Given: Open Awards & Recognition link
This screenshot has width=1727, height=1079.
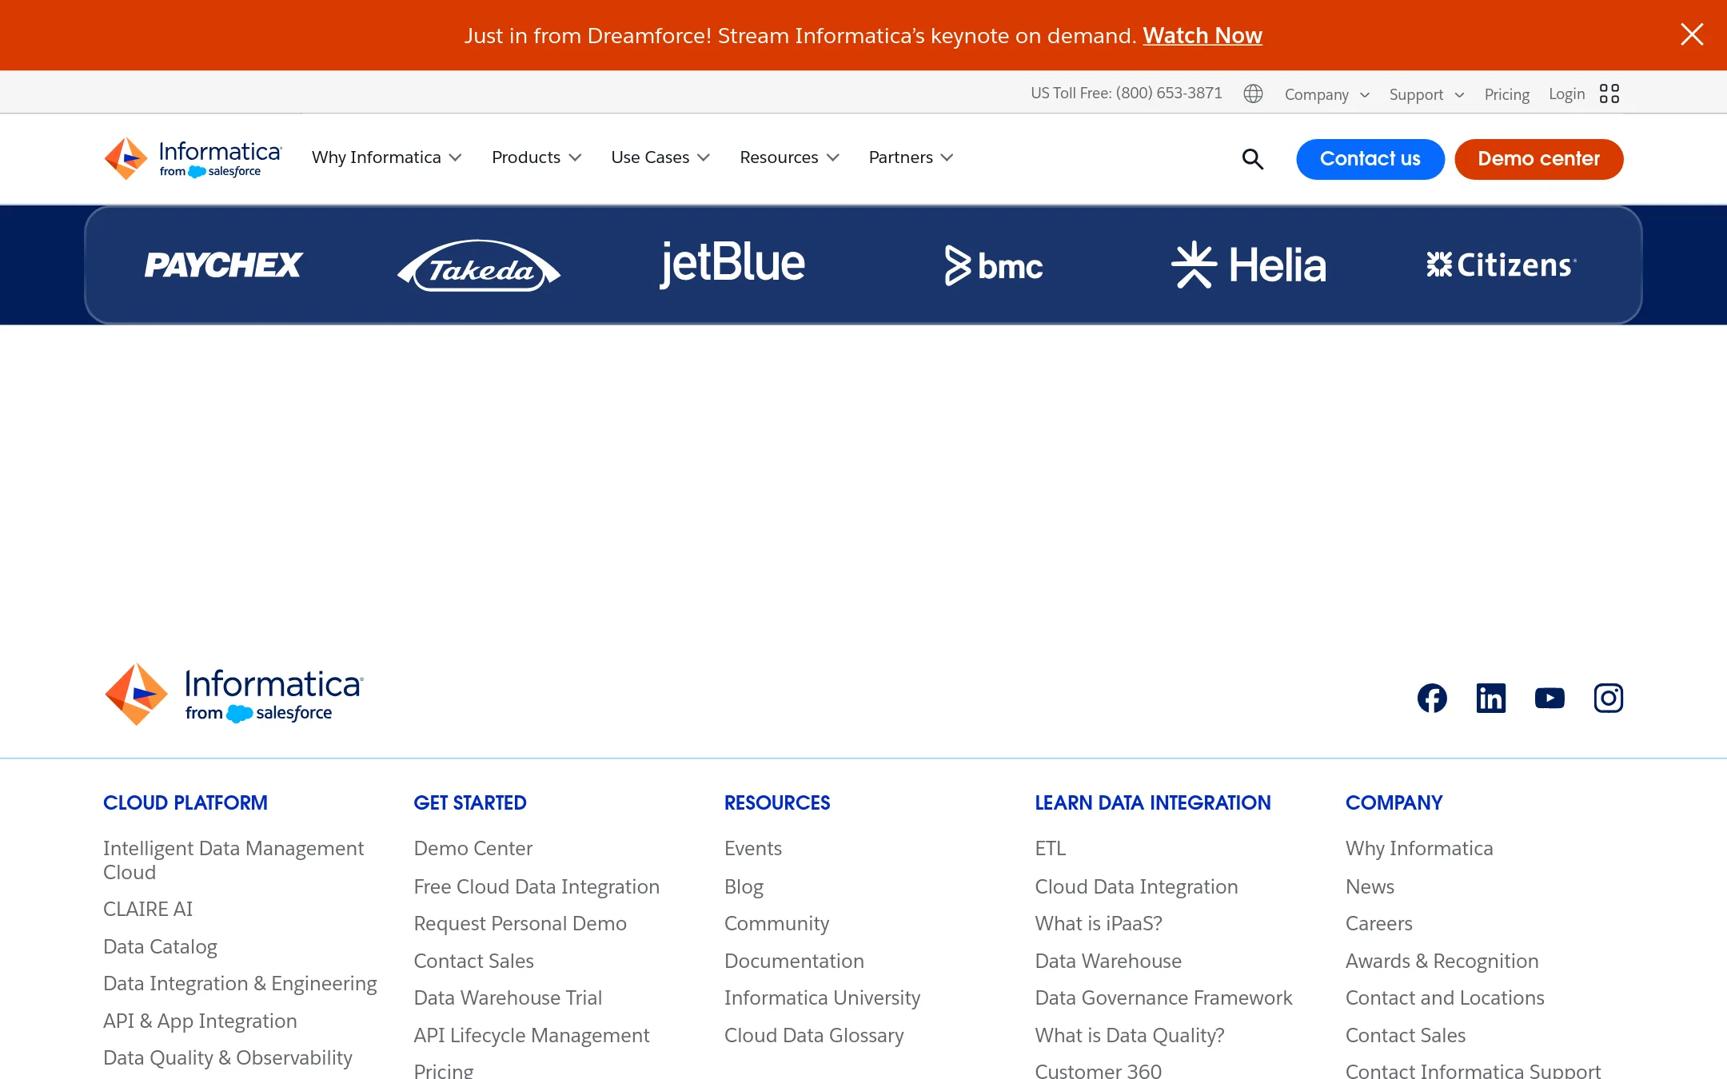Looking at the screenshot, I should (x=1442, y=961).
